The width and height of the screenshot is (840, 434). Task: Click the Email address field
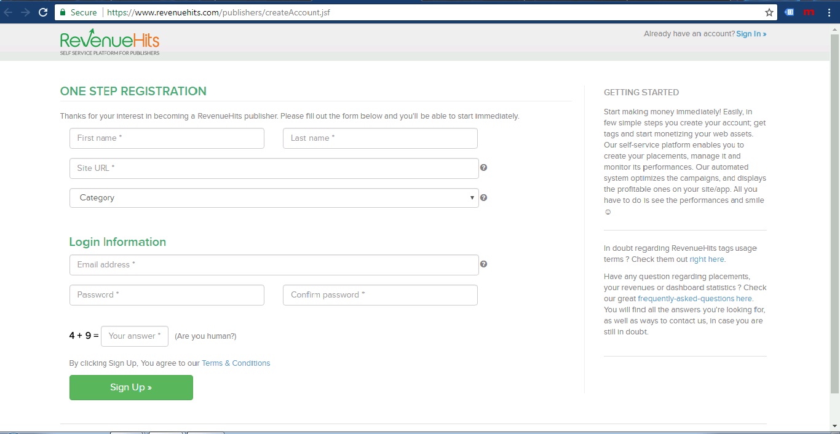(x=274, y=265)
